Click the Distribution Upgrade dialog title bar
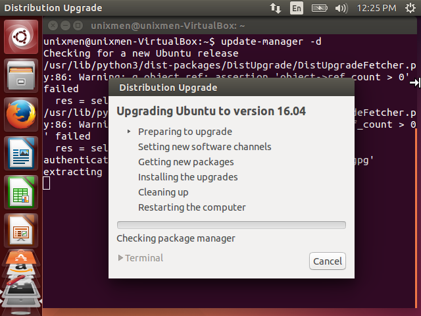The height and width of the screenshot is (316, 421). click(x=232, y=88)
